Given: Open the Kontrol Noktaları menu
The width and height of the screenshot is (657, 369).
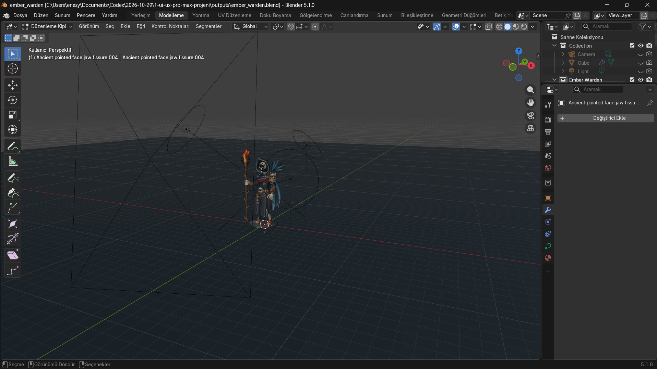Looking at the screenshot, I should click(170, 26).
